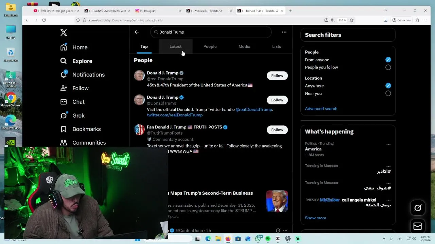Click Grok icon on ContentJuan post
The image size is (435, 244).
tap(278, 230)
